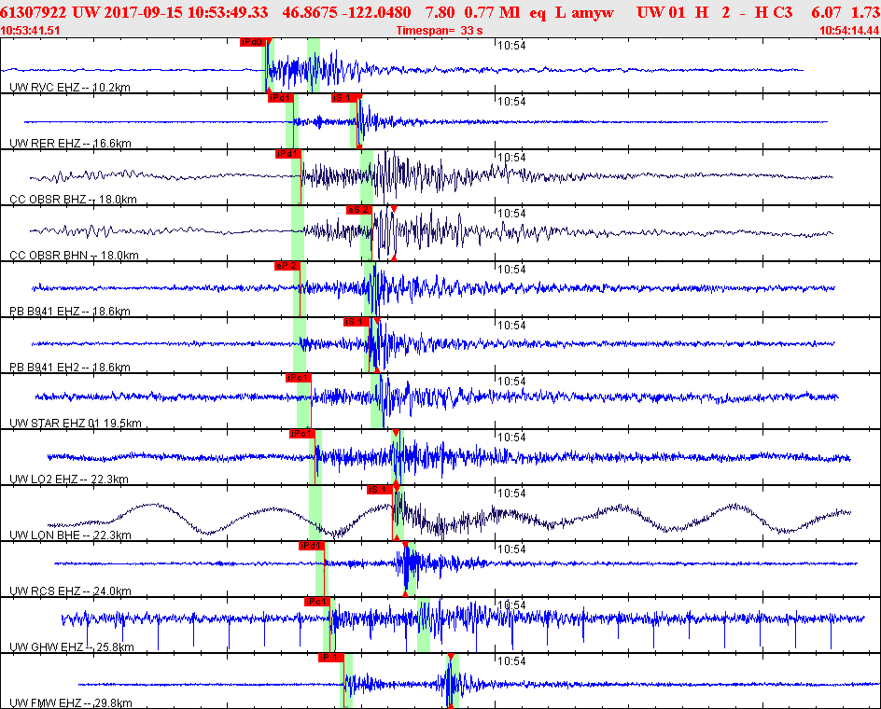Image resolution: width=881 pixels, height=709 pixels.
Task: Click the red triangle atop FMW S-wave marker
Action: pyautogui.click(x=451, y=657)
